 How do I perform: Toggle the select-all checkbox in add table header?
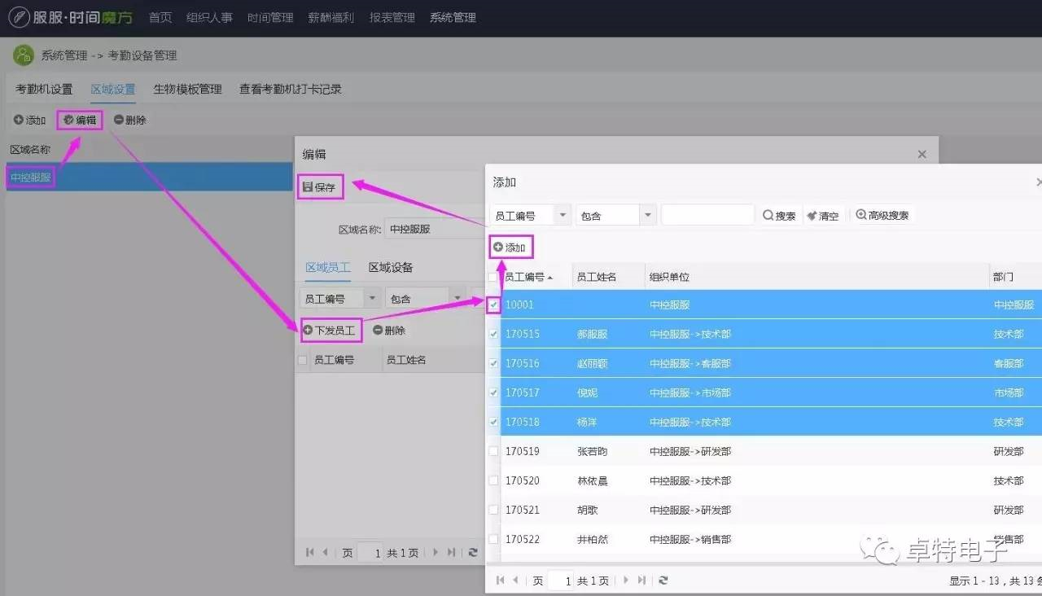(x=493, y=277)
